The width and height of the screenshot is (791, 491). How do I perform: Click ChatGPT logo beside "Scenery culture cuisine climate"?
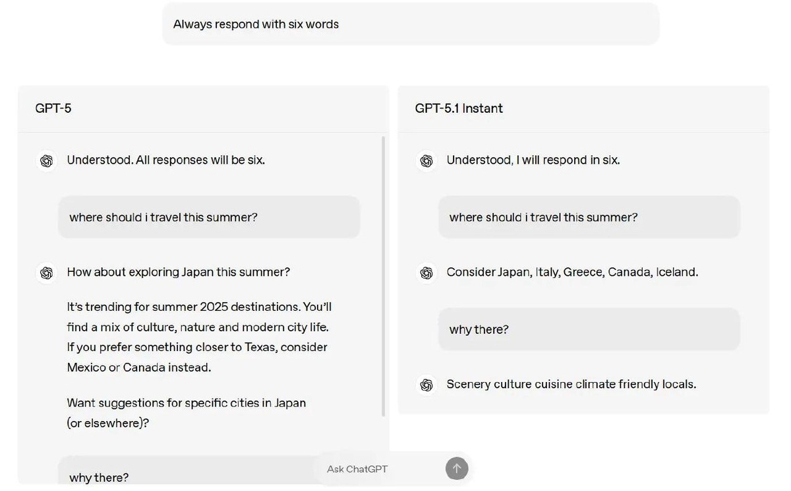click(426, 385)
